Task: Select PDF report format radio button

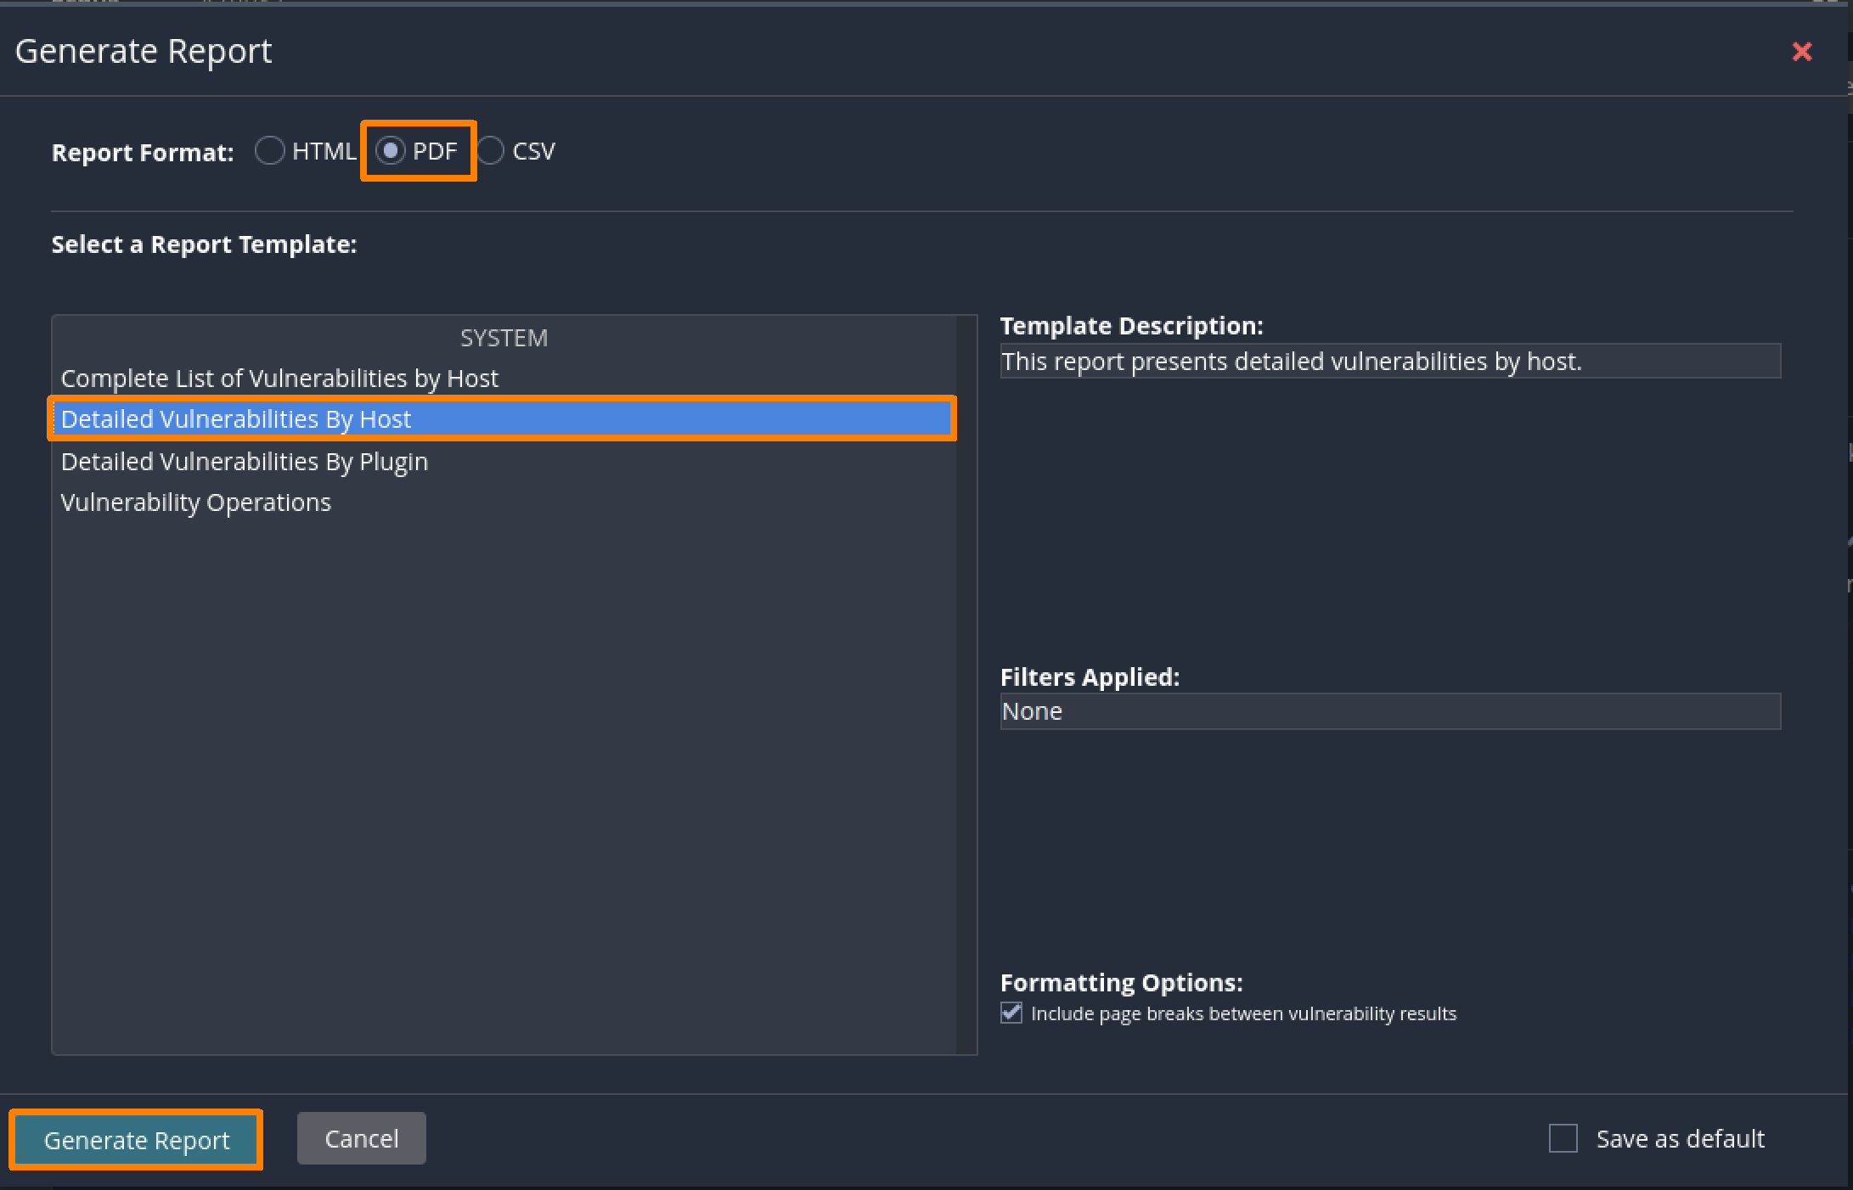Action: click(391, 151)
